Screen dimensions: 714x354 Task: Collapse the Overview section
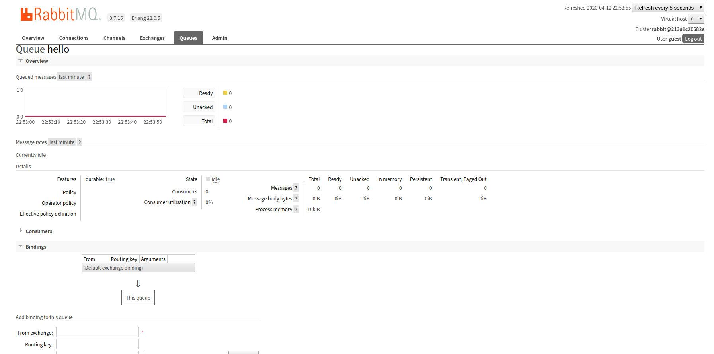point(37,61)
